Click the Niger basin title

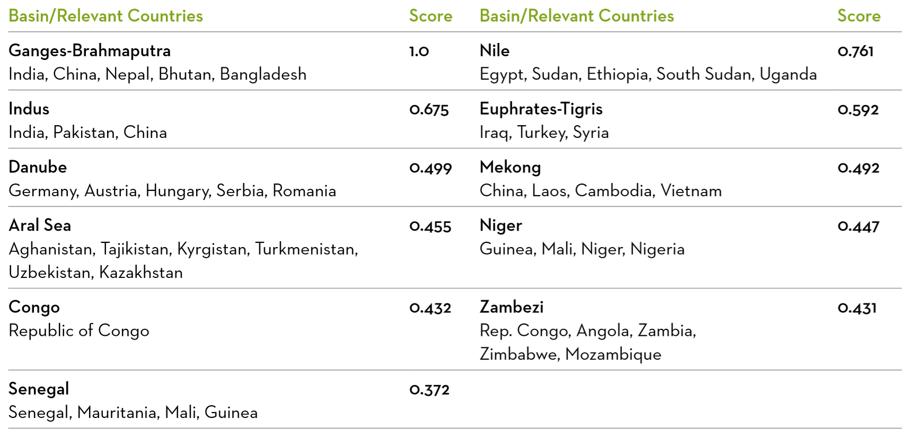(501, 226)
